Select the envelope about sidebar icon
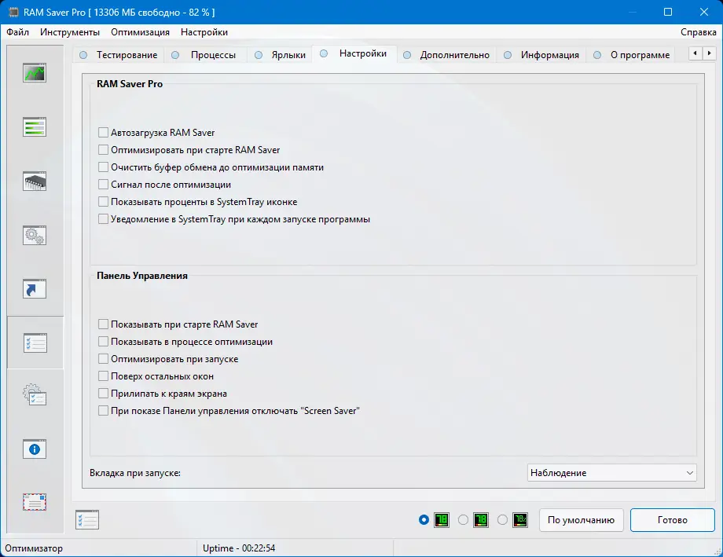This screenshot has height=557, width=723. (35, 502)
